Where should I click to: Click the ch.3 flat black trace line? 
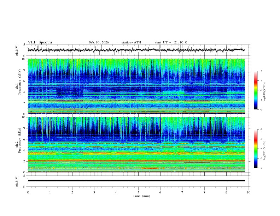(136, 181)
